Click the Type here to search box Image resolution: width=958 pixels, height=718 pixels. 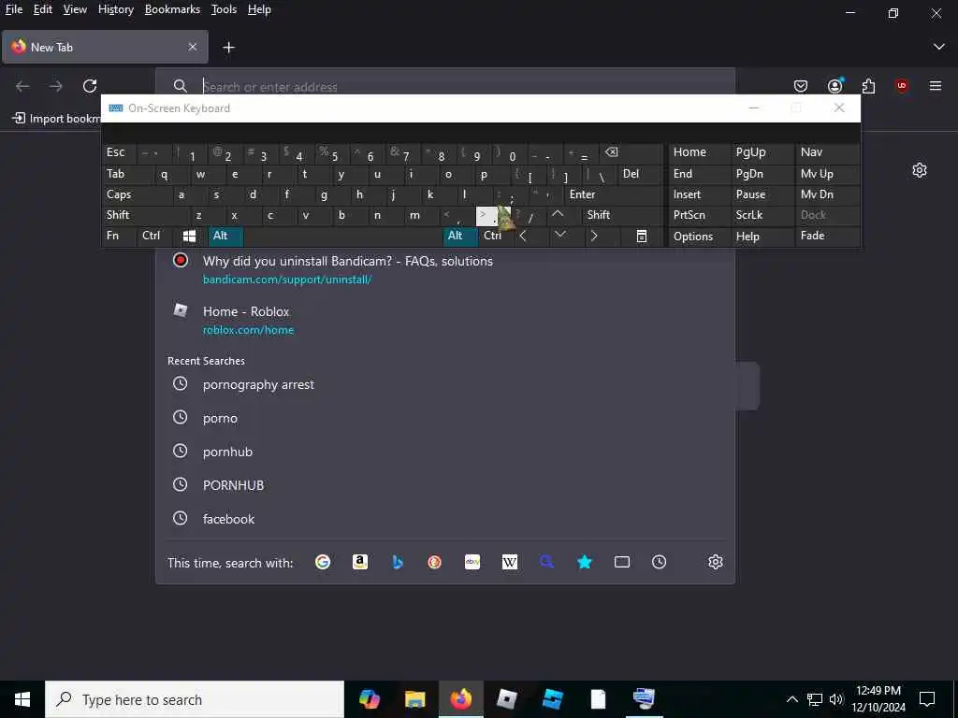(x=195, y=699)
